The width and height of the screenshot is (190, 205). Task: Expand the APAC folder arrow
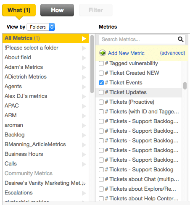click(x=84, y=106)
